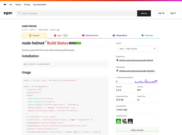
Task: Open the 0 Dependencies tab
Action: [90, 35]
